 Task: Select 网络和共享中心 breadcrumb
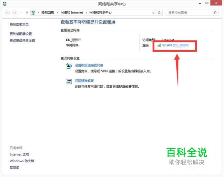(x=100, y=13)
